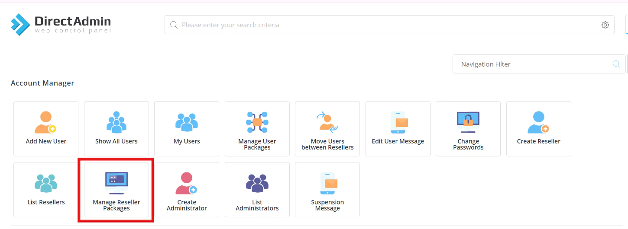Click the Account Manager section heading
Screen dimensions: 628x229
pos(42,83)
